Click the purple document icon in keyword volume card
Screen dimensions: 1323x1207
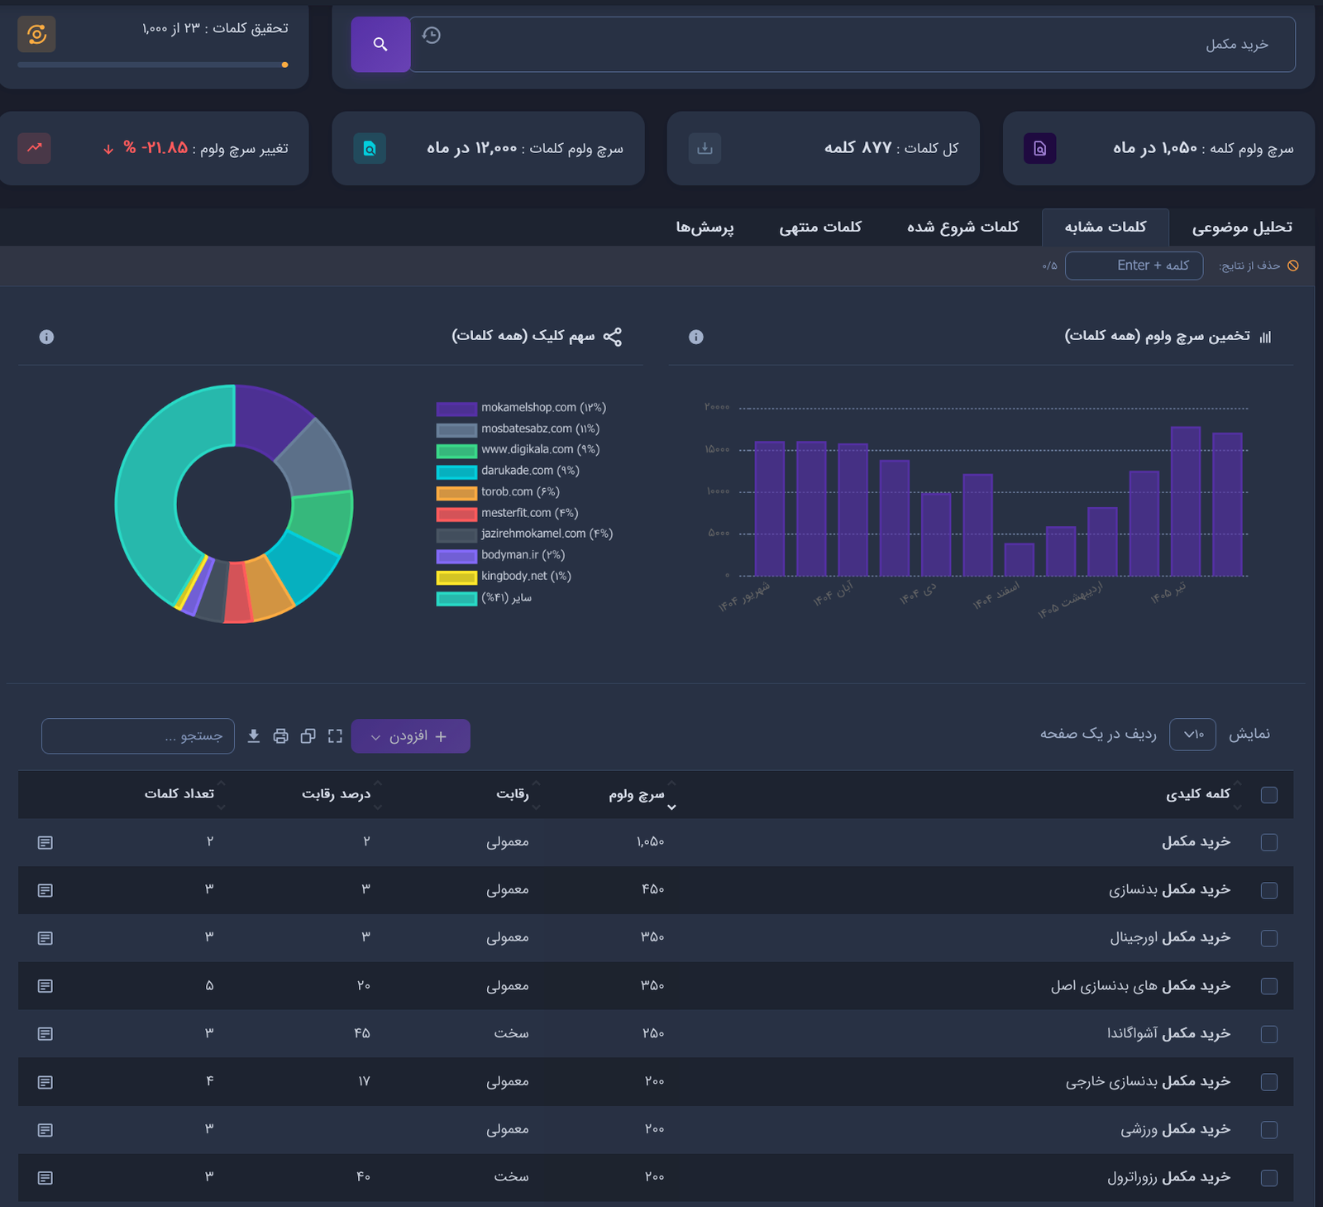(1039, 148)
